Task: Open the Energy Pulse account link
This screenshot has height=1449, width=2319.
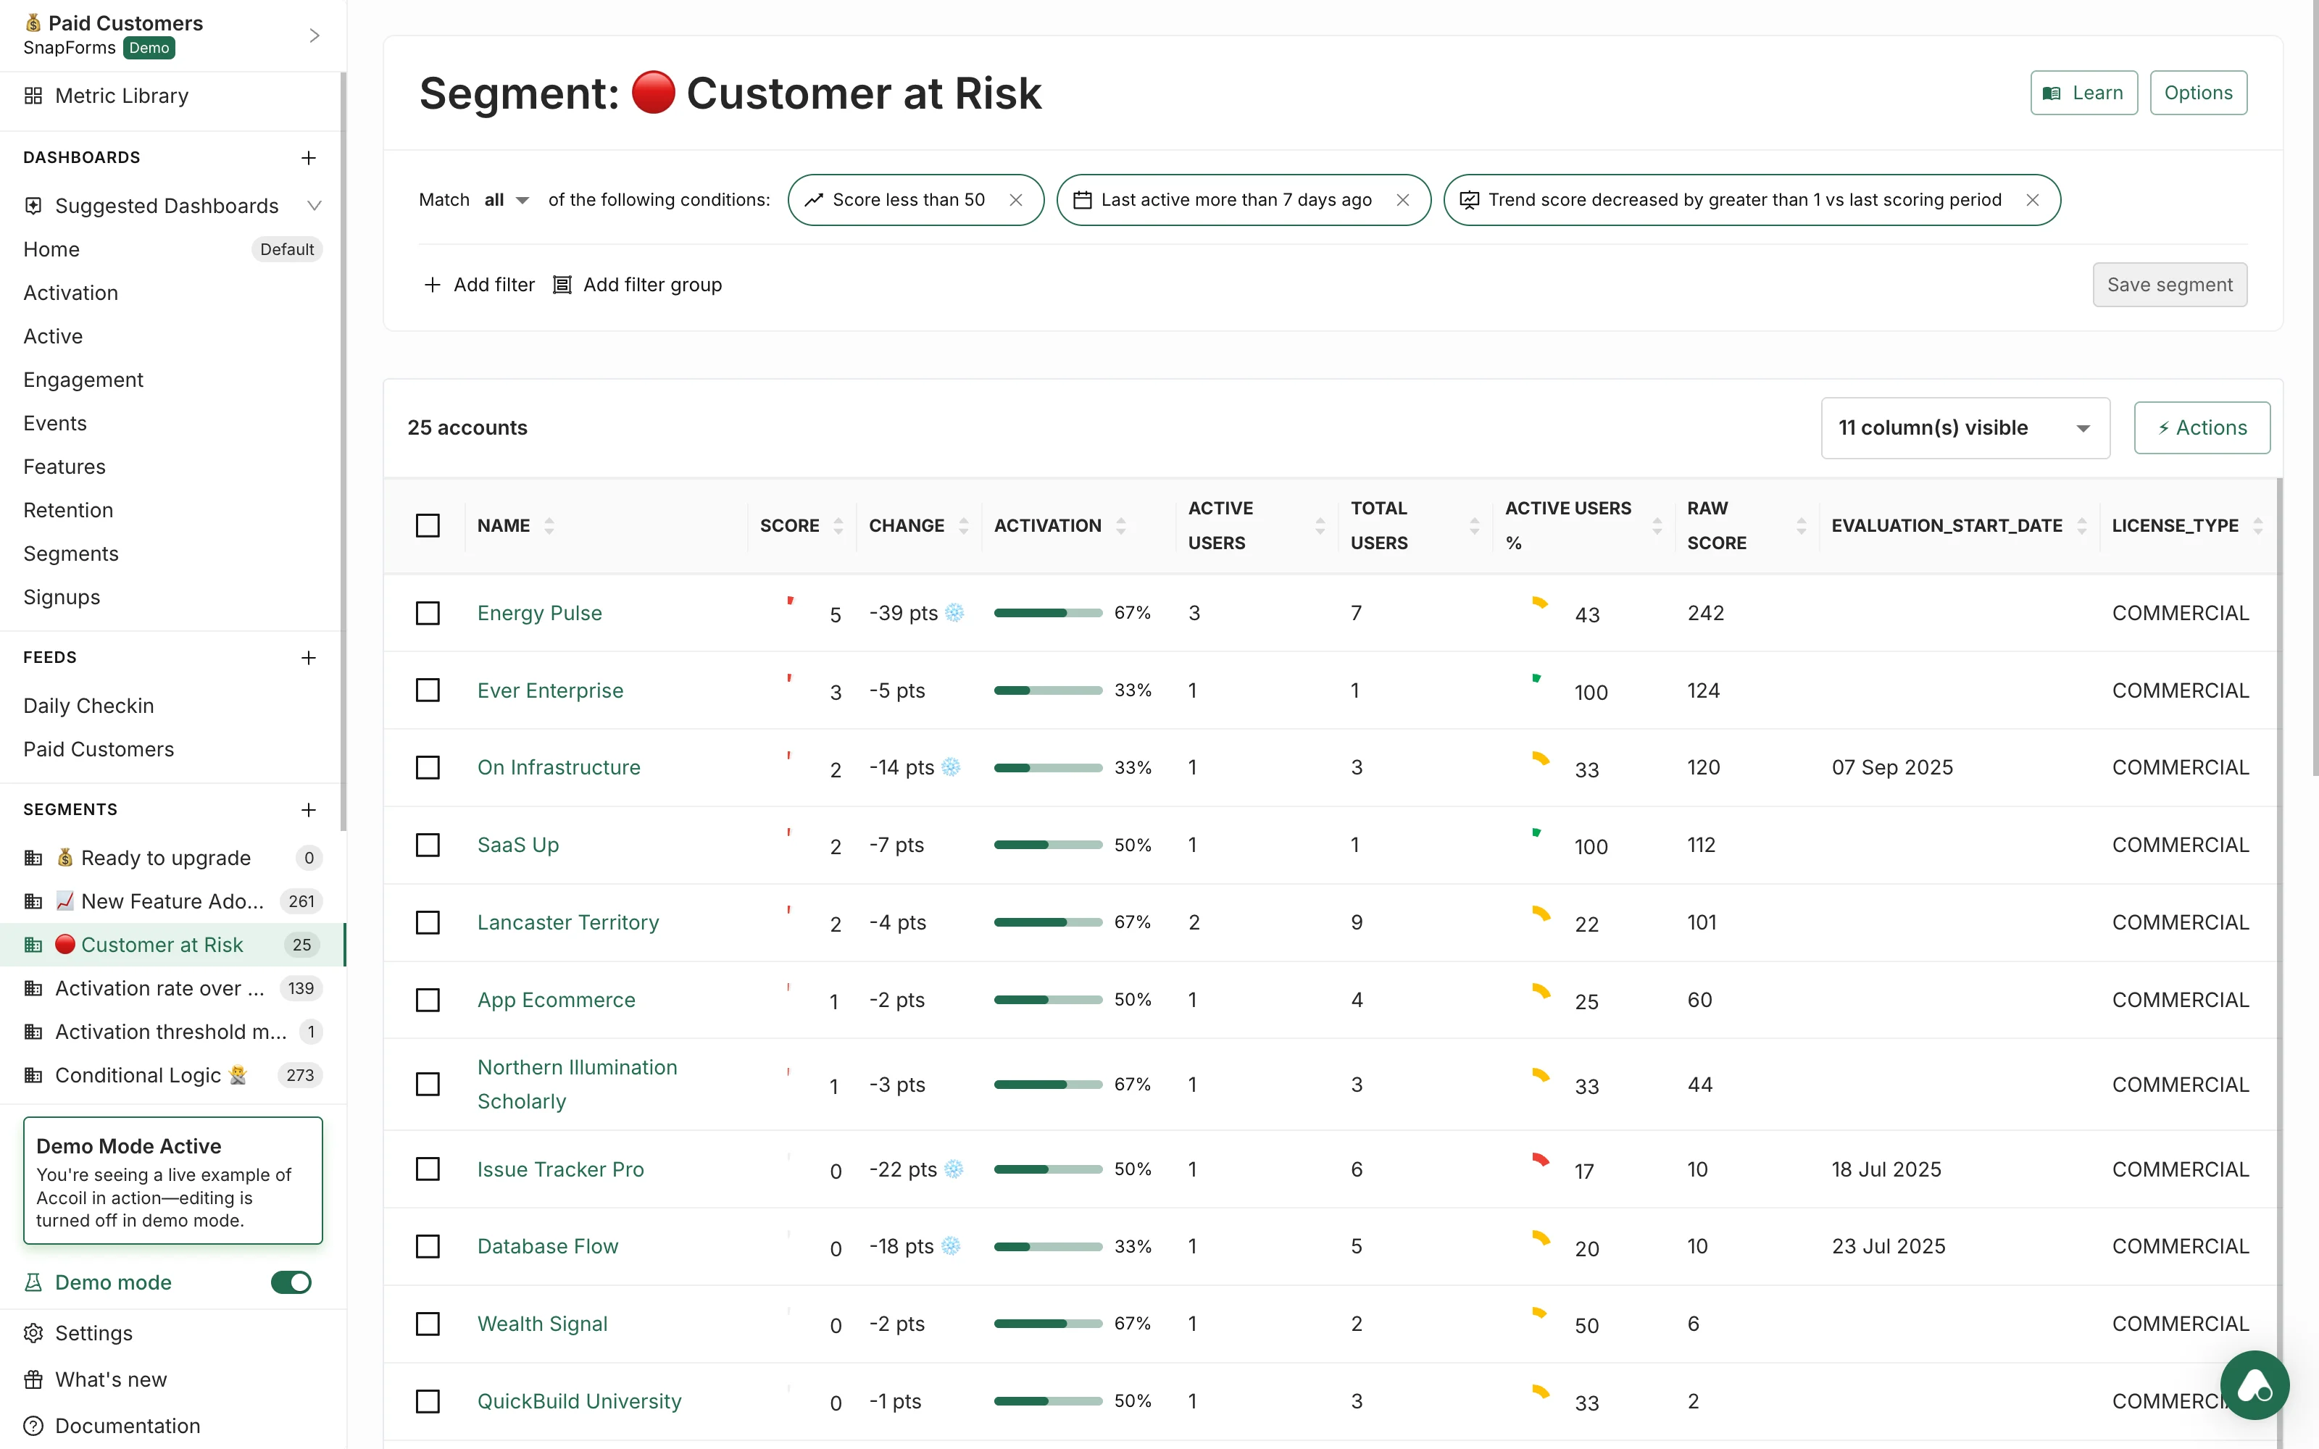Action: (x=539, y=612)
